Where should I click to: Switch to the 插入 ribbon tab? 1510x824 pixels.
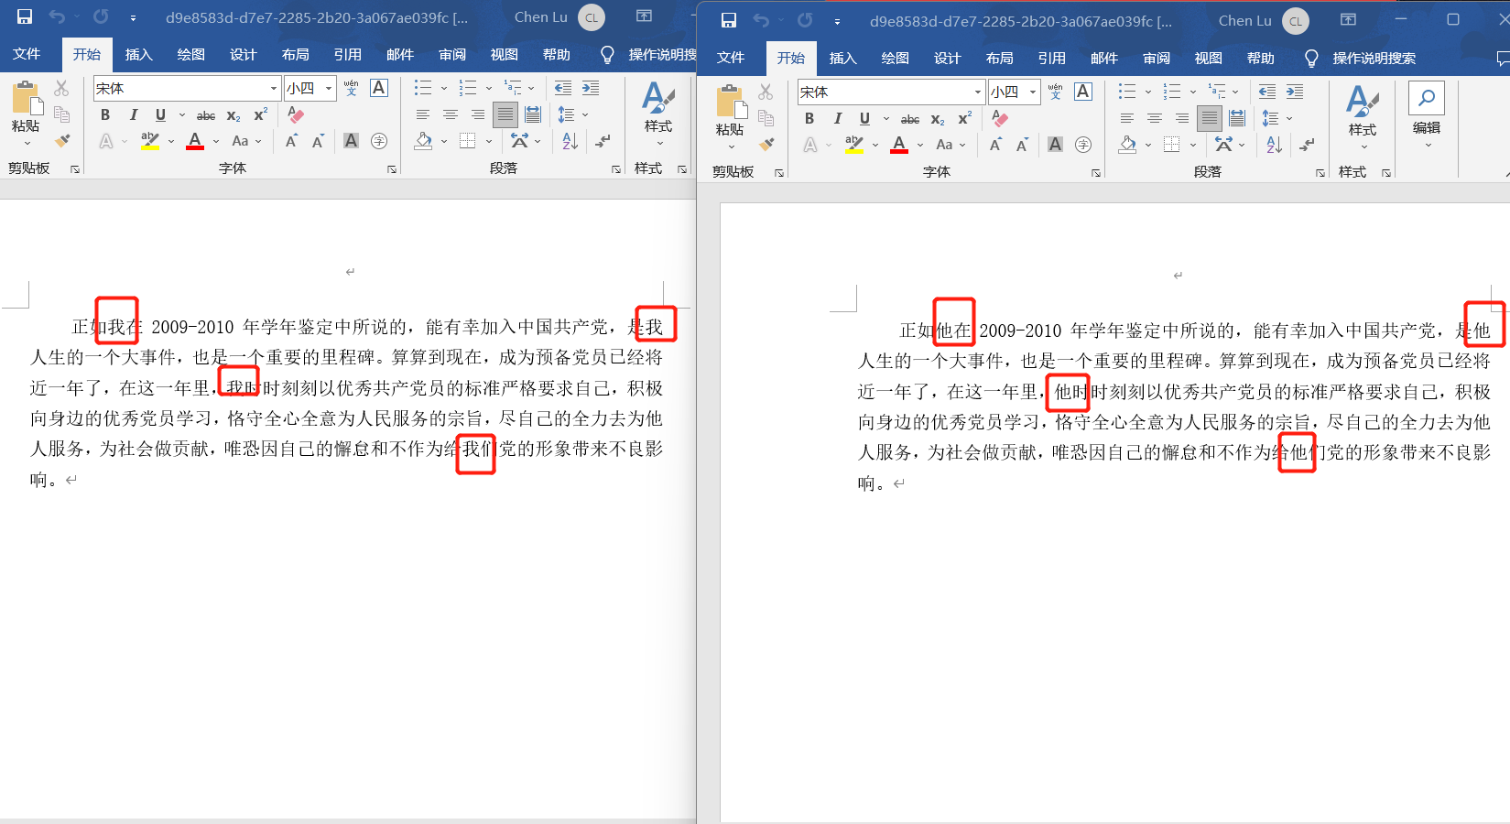click(139, 54)
